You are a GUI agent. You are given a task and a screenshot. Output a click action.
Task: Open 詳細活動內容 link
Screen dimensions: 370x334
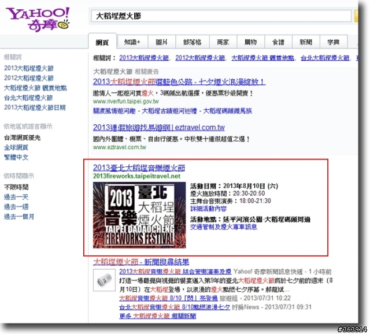[x=208, y=209]
